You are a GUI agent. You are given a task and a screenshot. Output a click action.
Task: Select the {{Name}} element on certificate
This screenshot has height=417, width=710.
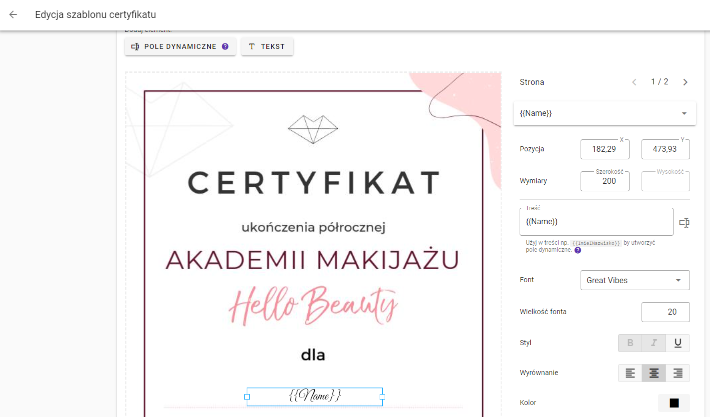pyautogui.click(x=315, y=397)
